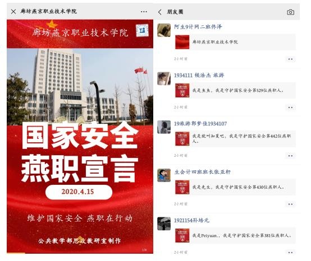Open shared card mentioning 第442位燕职人

235,139
